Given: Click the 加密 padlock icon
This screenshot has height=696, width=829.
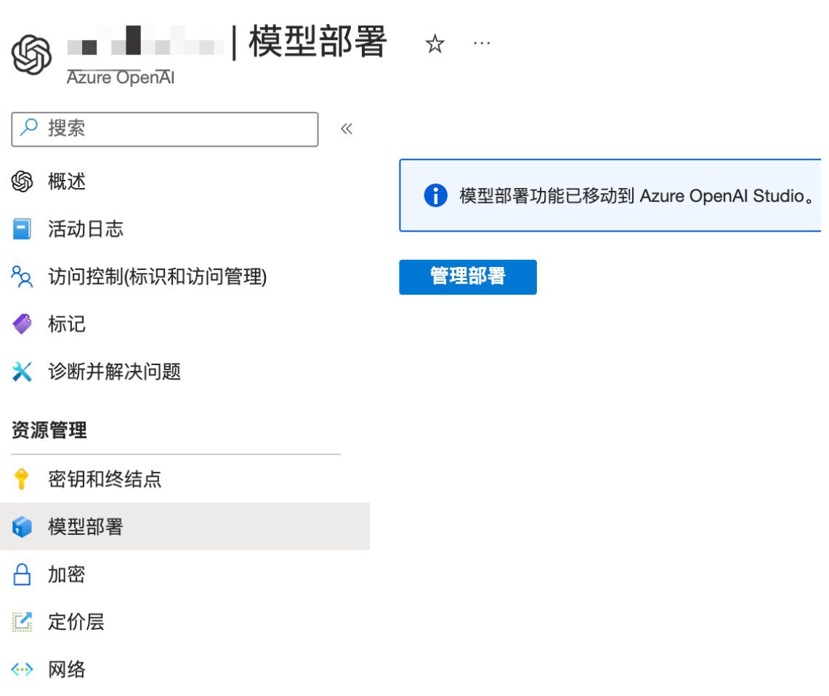Looking at the screenshot, I should click(23, 574).
